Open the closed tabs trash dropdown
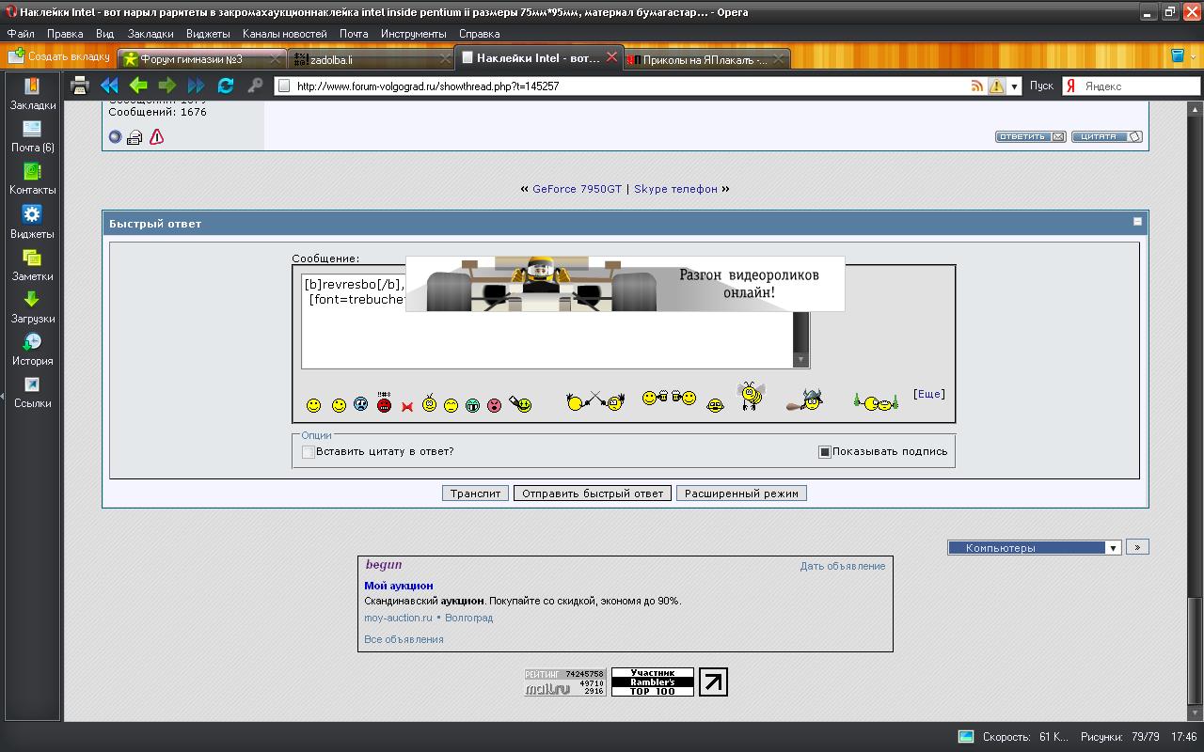This screenshot has width=1204, height=752. click(x=1178, y=56)
